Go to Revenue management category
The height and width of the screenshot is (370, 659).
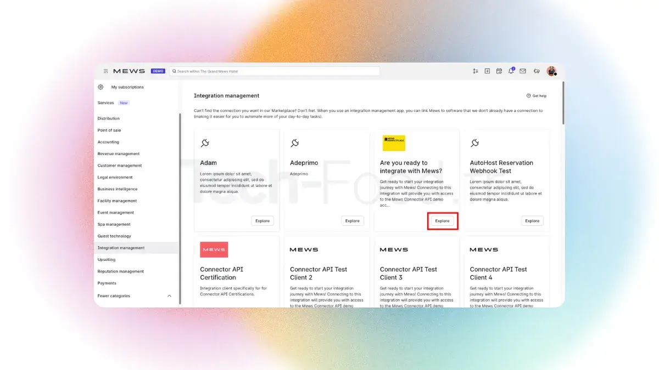click(x=119, y=154)
